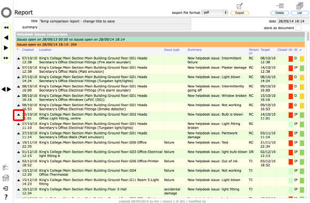The height and width of the screenshot is (203, 310).
Task: Click the export pencil icon above Export
Action: click(x=239, y=6)
